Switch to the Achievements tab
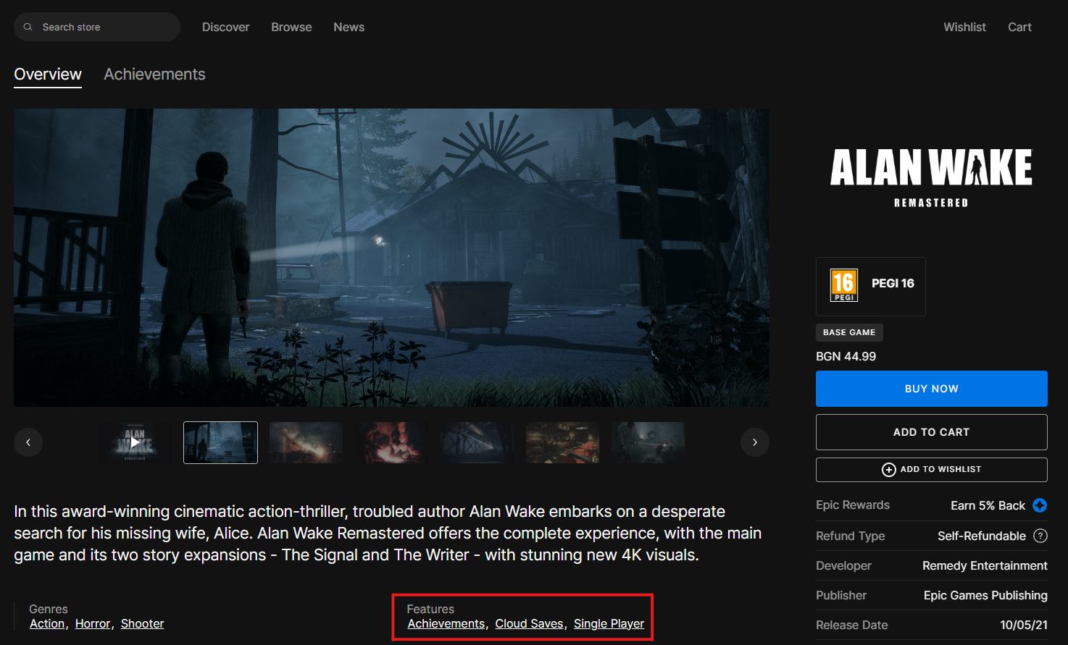Screen dimensions: 1068x645 [x=154, y=75]
